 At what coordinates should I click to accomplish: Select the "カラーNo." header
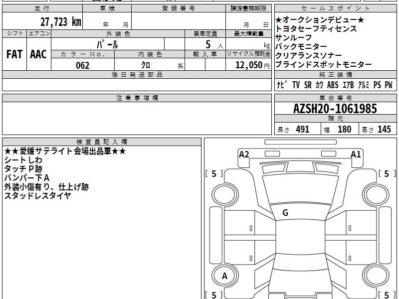pos(83,54)
